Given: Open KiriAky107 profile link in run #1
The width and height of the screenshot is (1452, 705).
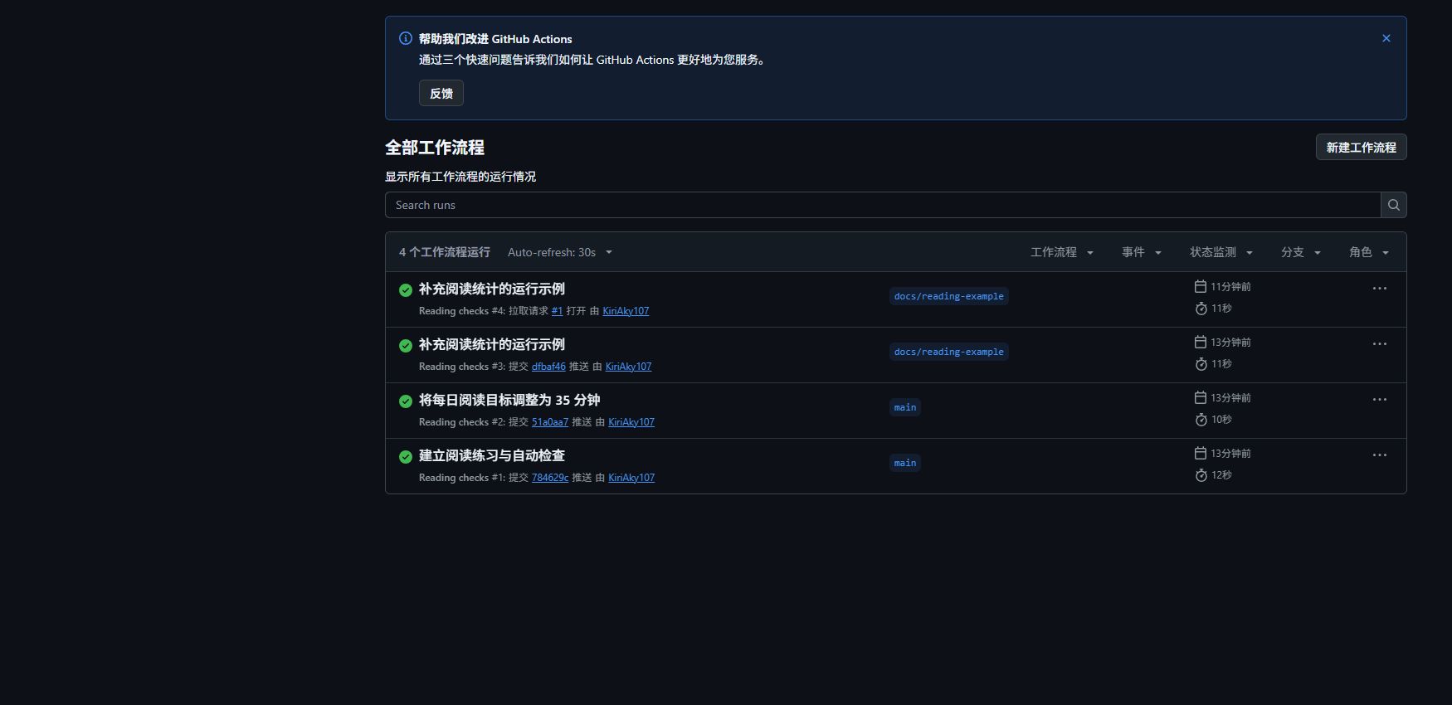Looking at the screenshot, I should 631,478.
